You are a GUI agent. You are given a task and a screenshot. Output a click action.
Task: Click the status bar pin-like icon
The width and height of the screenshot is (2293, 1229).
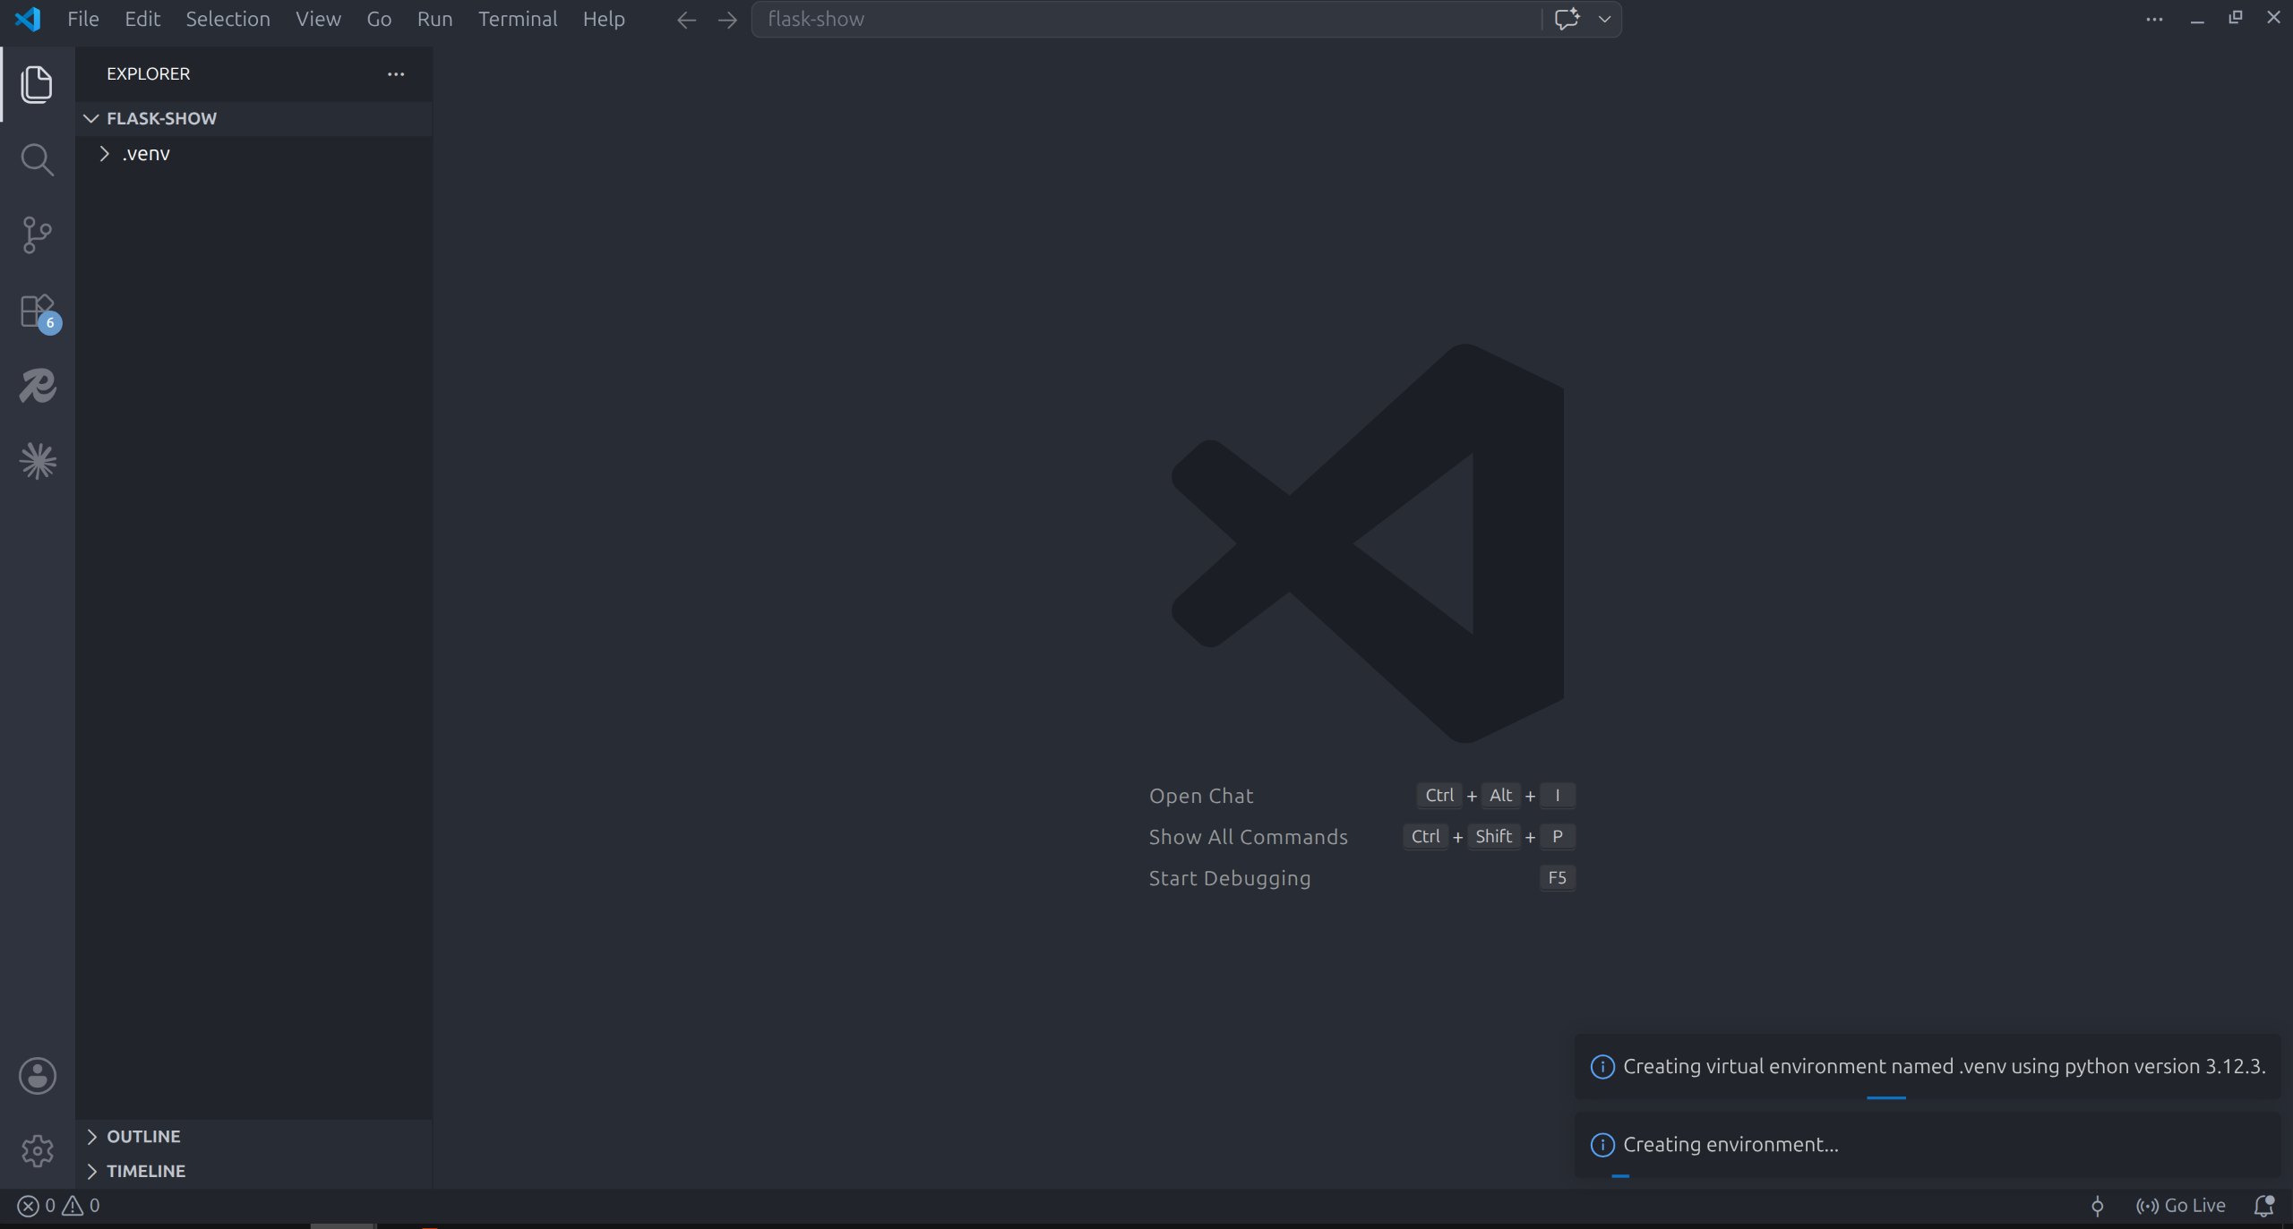pyautogui.click(x=2097, y=1206)
